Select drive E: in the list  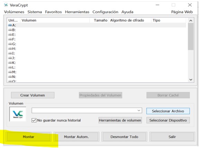[x=97, y=35]
